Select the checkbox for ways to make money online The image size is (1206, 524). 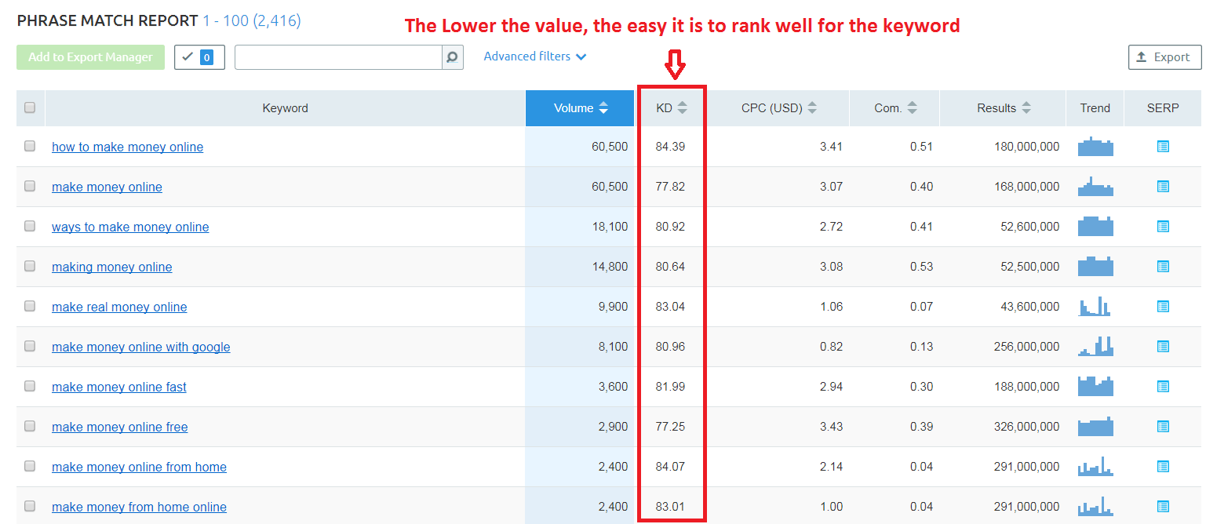(30, 226)
